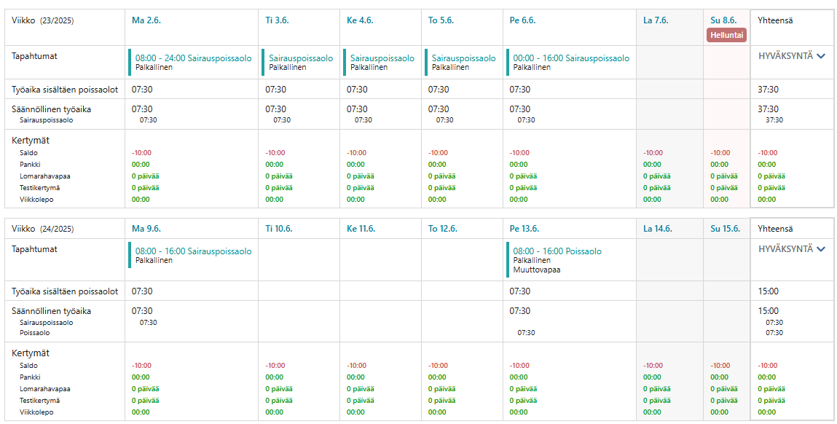Click week 24 Kertymät heading
Viewport: 837px width, 424px height.
pos(31,353)
